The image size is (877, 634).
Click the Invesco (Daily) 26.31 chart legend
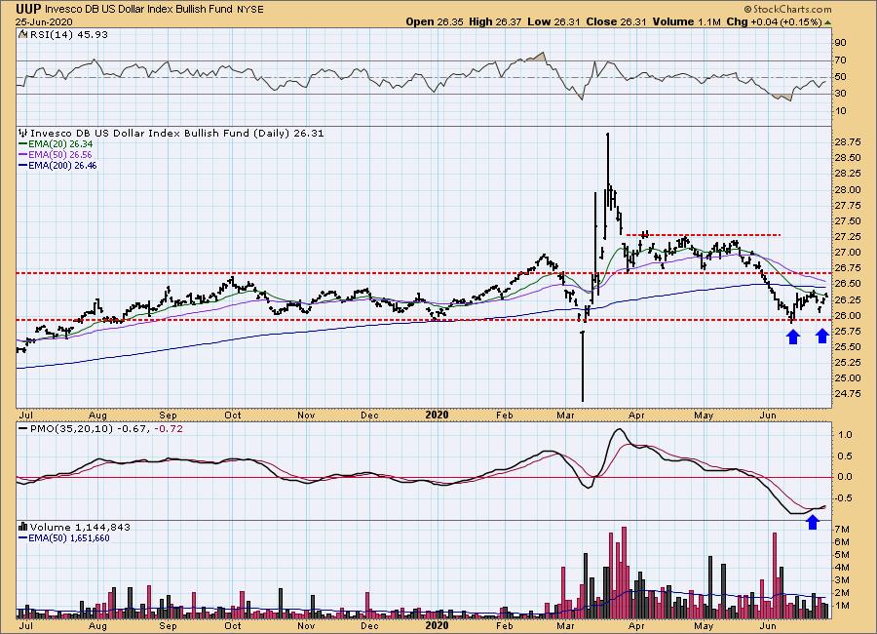176,134
